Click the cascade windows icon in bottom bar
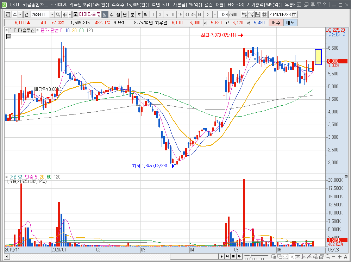 tap(280, 256)
